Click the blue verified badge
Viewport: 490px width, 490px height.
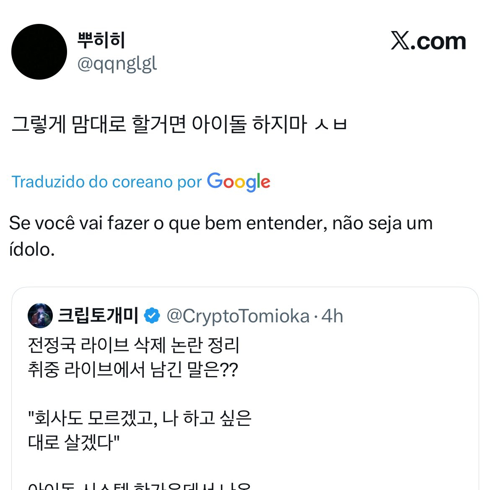pos(152,316)
